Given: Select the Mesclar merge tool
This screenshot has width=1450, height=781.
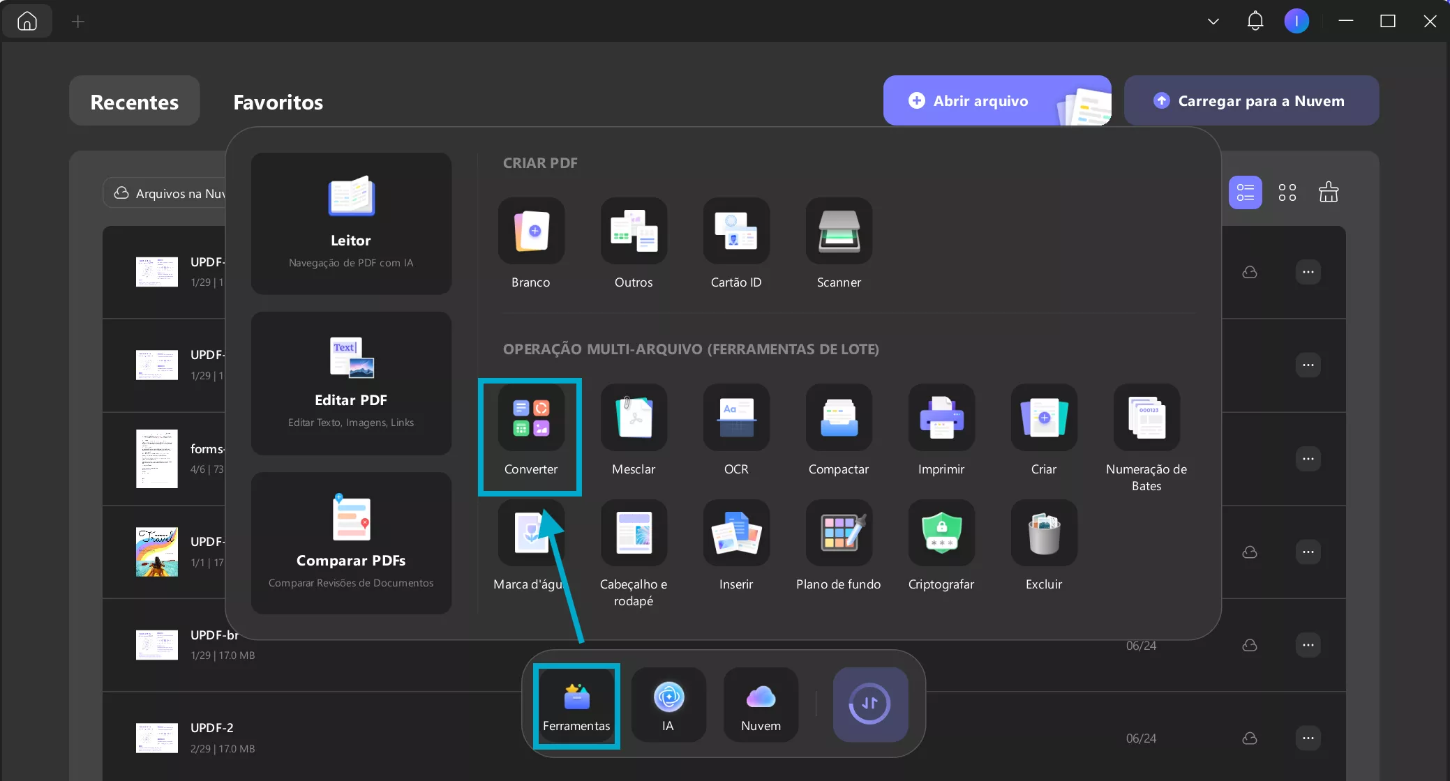Looking at the screenshot, I should click(x=633, y=418).
